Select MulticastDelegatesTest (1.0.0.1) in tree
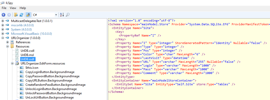This screenshot has height=100, width=270. (x=32, y=21)
